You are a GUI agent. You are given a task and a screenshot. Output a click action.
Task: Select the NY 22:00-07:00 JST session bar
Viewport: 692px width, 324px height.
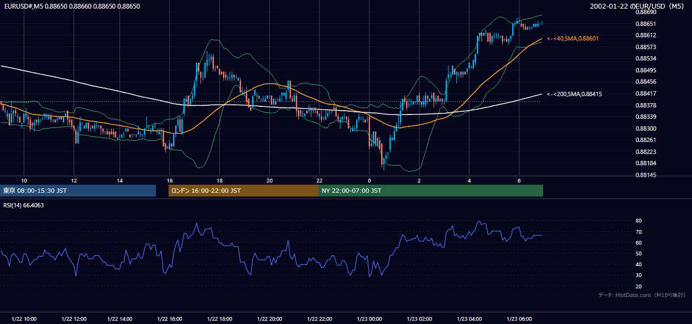430,191
